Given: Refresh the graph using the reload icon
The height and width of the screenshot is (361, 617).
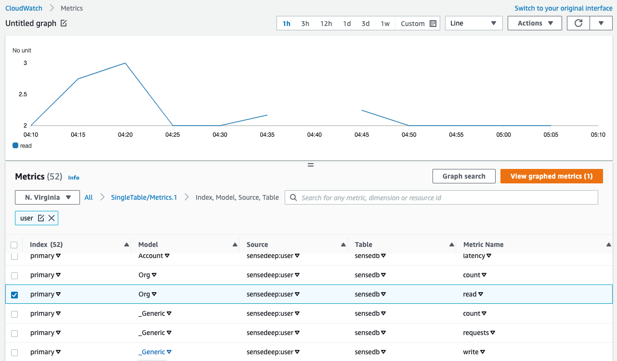Looking at the screenshot, I should pos(578,23).
